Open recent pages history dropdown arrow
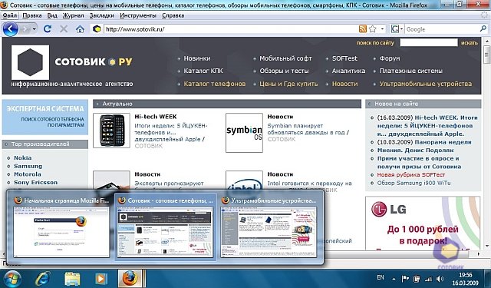491x288 pixels. pyautogui.click(x=34, y=29)
